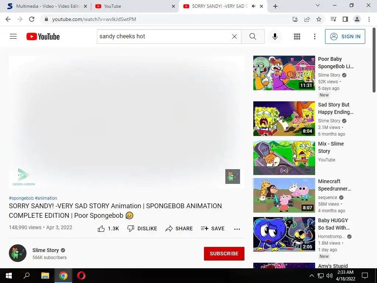
Task: Reload the current page
Action: tap(32, 19)
